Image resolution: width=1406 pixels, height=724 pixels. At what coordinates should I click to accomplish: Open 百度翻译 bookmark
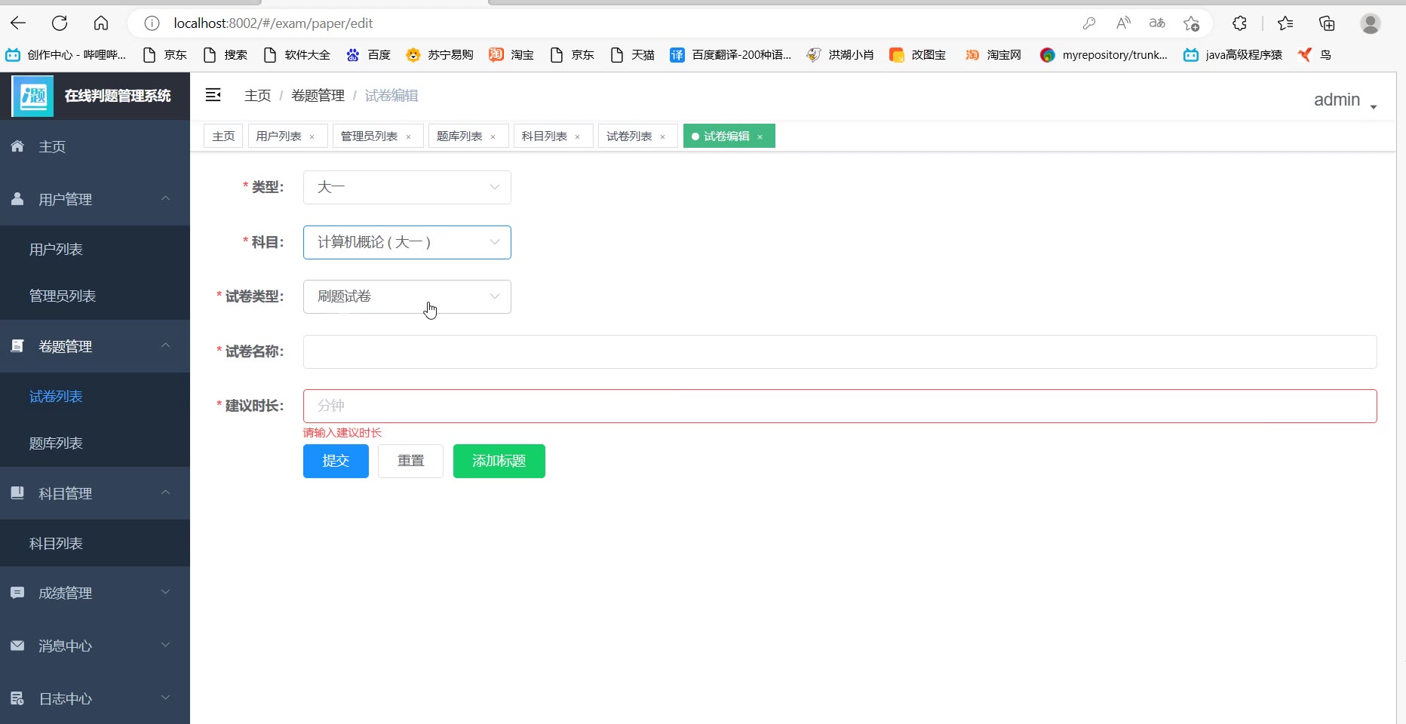731,54
